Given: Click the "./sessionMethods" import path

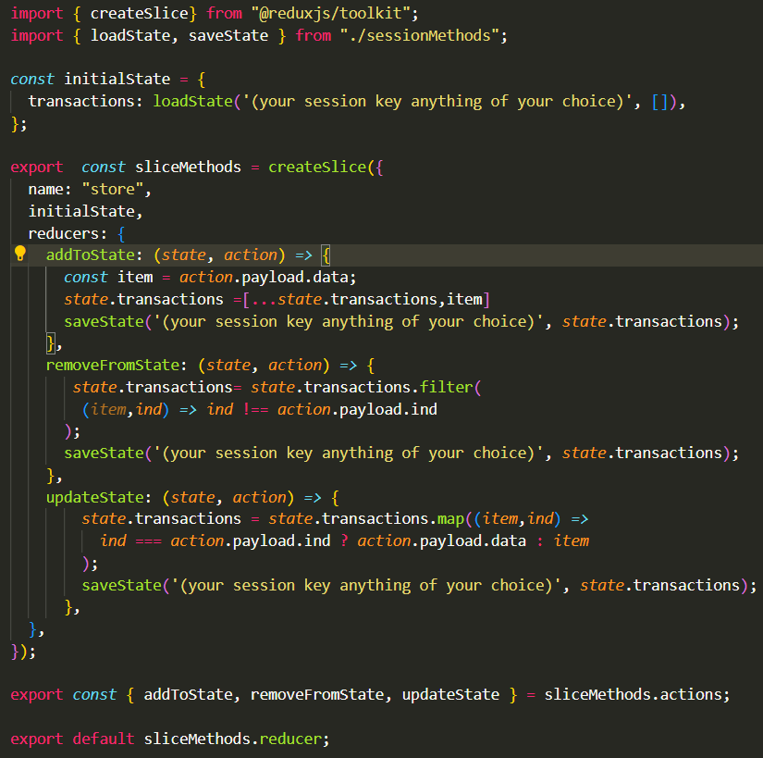Looking at the screenshot, I should point(423,34).
